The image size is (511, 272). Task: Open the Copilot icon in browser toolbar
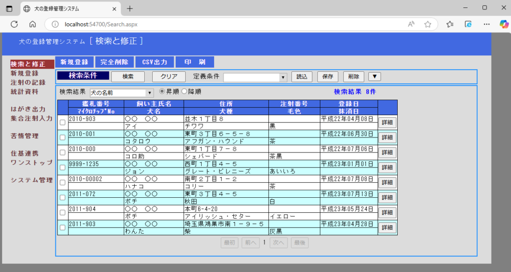pos(504,24)
